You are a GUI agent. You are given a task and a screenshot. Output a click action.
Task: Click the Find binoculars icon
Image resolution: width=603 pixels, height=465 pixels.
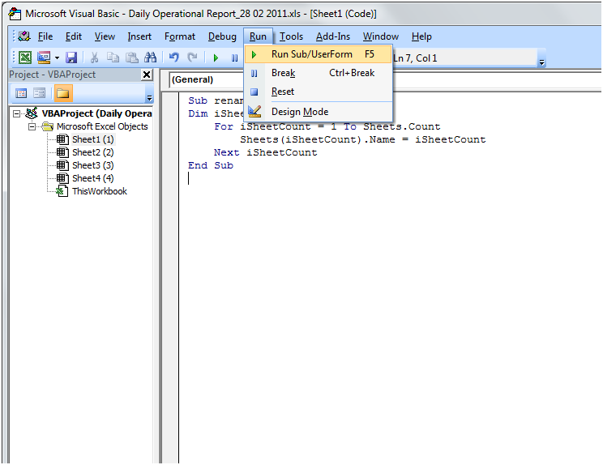pos(150,58)
